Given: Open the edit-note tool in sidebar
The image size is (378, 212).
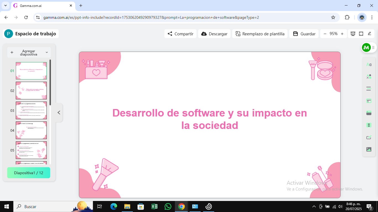Looking at the screenshot, I should [x=369, y=137].
